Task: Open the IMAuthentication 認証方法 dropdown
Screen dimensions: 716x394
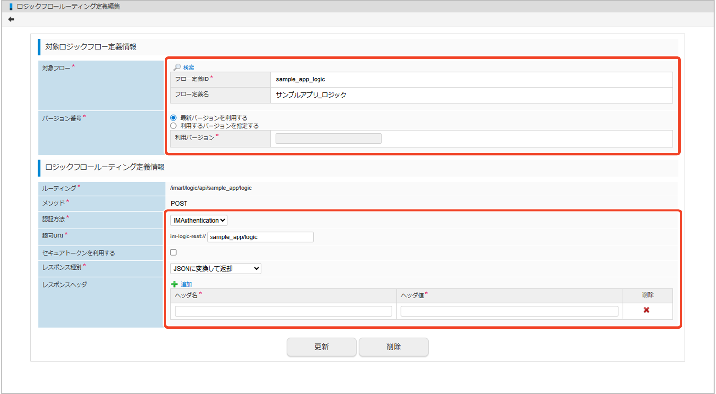Action: coord(199,221)
